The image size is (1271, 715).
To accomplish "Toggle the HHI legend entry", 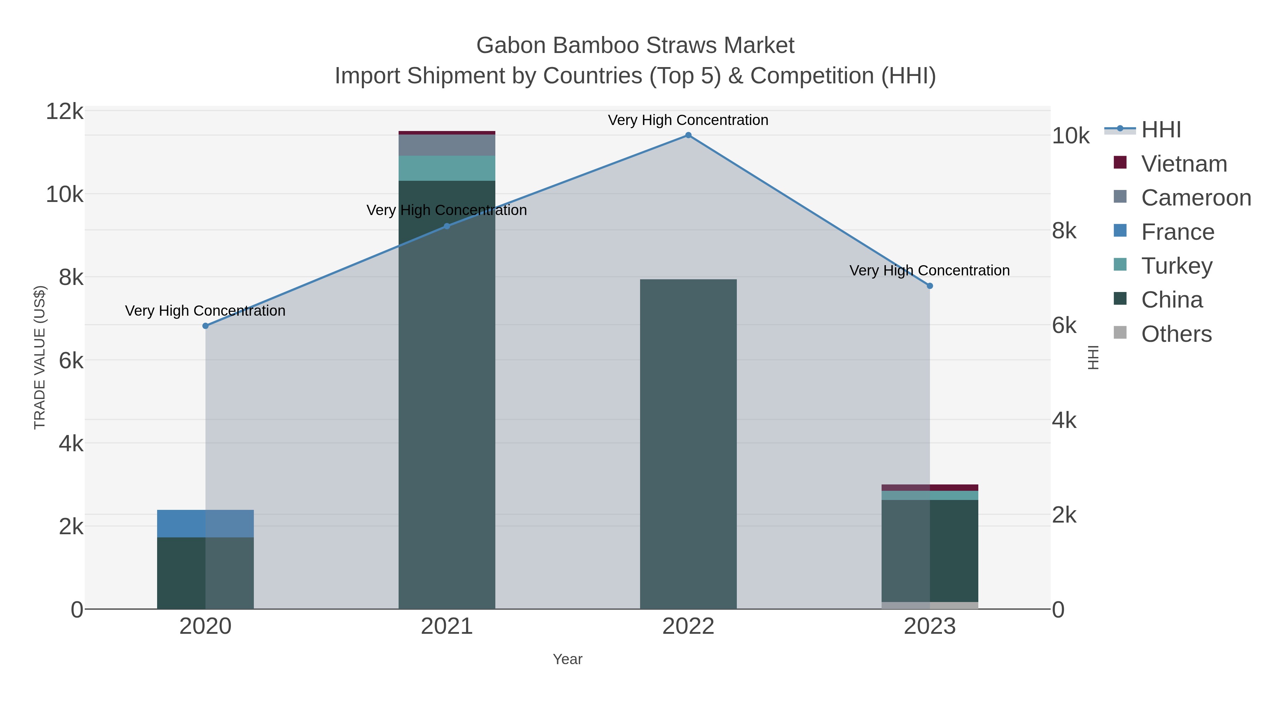I will [1143, 129].
